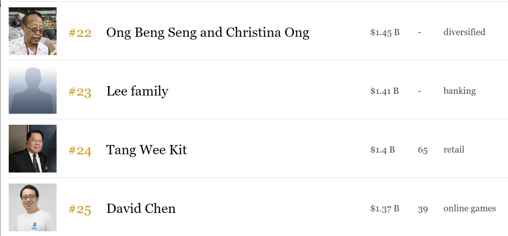Click the "diversified" industry label
Screen dimensions: 508x236
click(x=464, y=32)
